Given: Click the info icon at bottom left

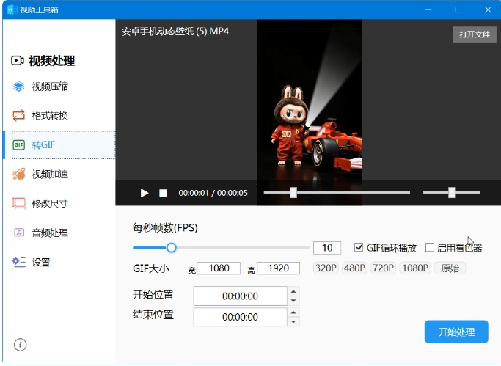Looking at the screenshot, I should click(x=20, y=345).
